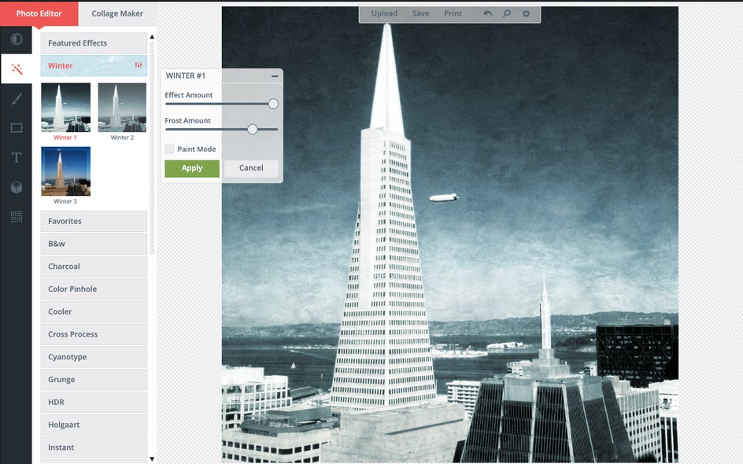Viewport: 743px width, 464px height.
Task: Select the Effects magic wand tool
Action: [x=17, y=69]
